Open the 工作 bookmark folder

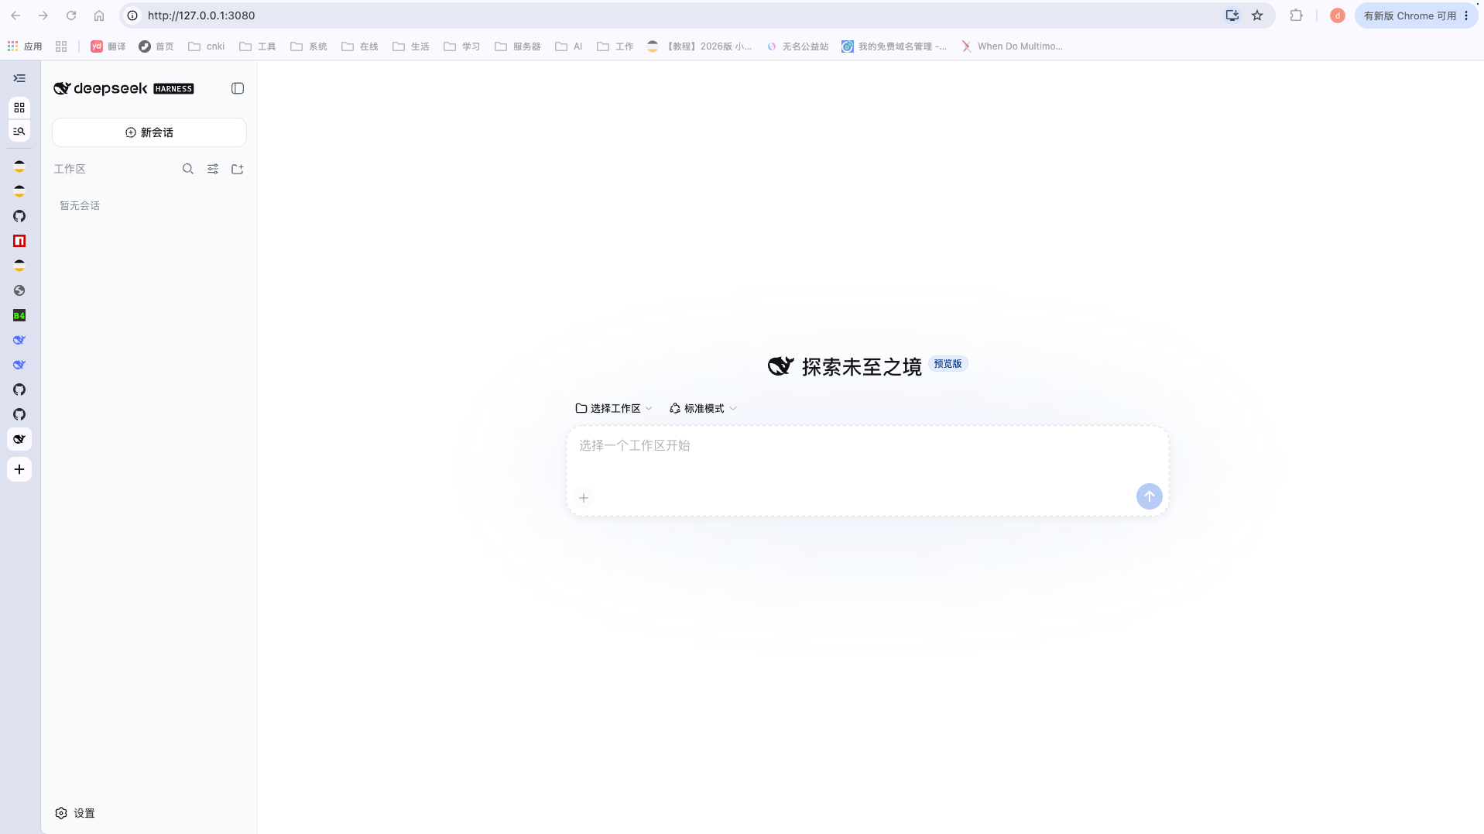[x=615, y=46]
